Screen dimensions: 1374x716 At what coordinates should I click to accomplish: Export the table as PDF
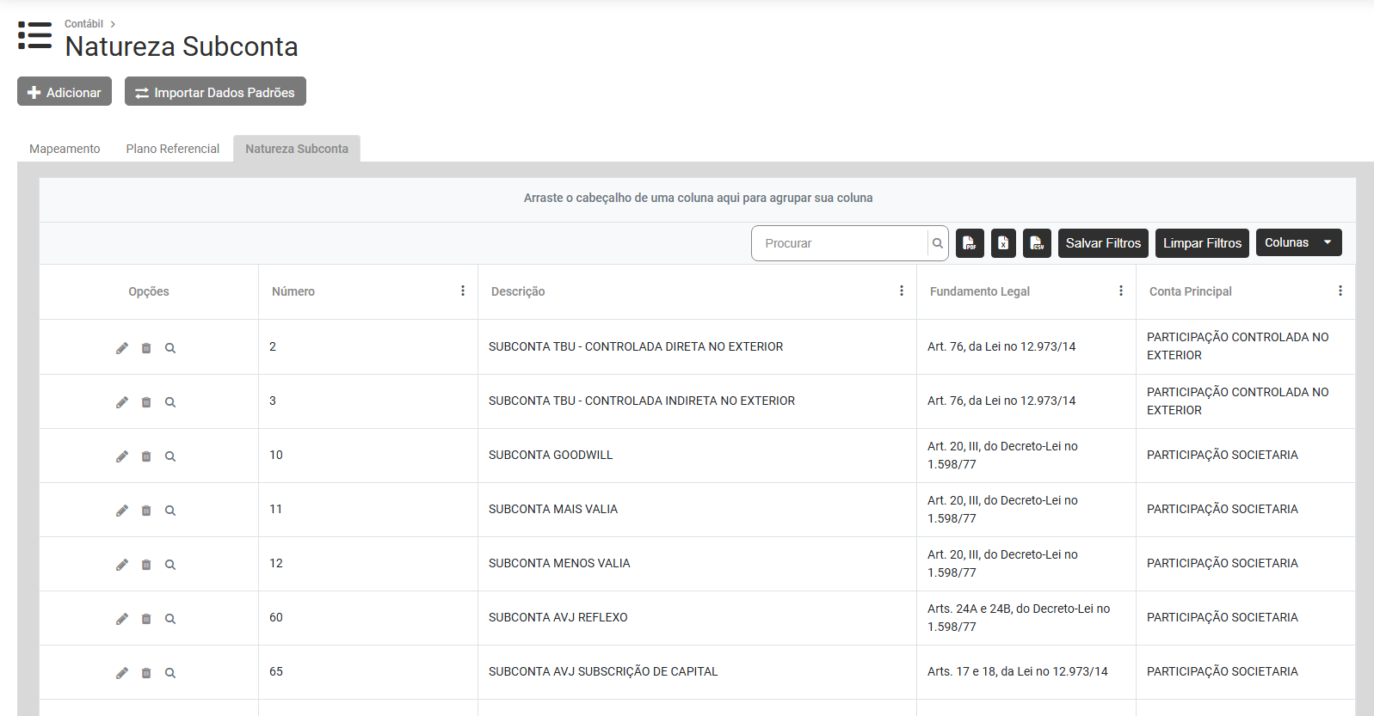(970, 243)
